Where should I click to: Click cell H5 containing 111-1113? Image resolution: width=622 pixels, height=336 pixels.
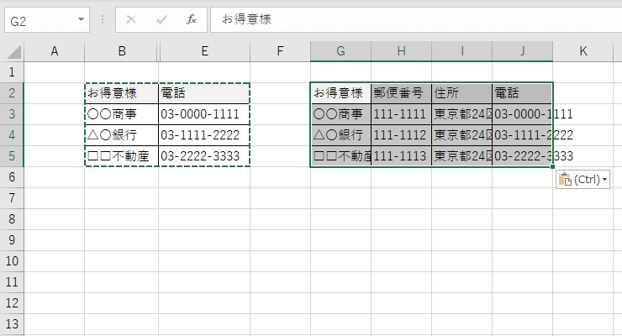tap(402, 156)
